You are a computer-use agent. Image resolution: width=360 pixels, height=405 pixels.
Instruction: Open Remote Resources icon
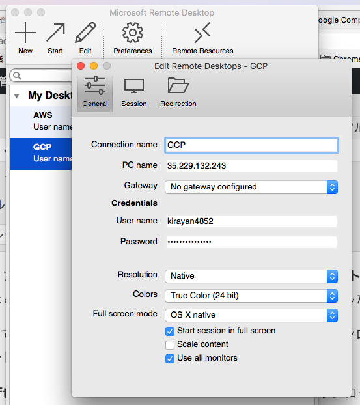click(x=202, y=33)
